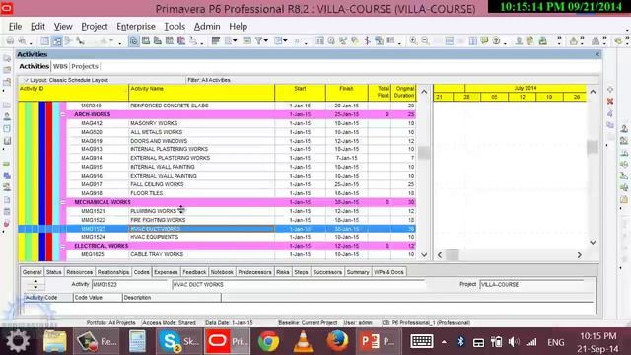Click the Total Float column header
The image size is (631, 355).
click(379, 93)
